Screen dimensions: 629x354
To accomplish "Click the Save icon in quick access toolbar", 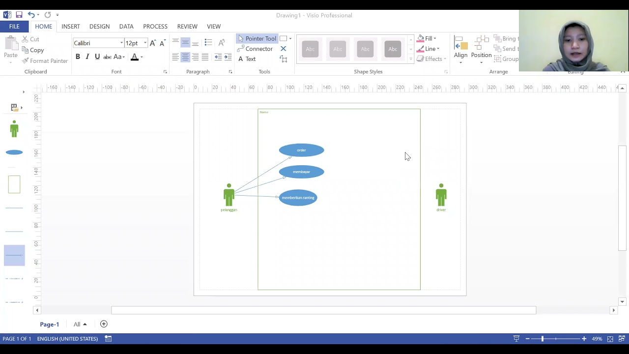I will [19, 15].
